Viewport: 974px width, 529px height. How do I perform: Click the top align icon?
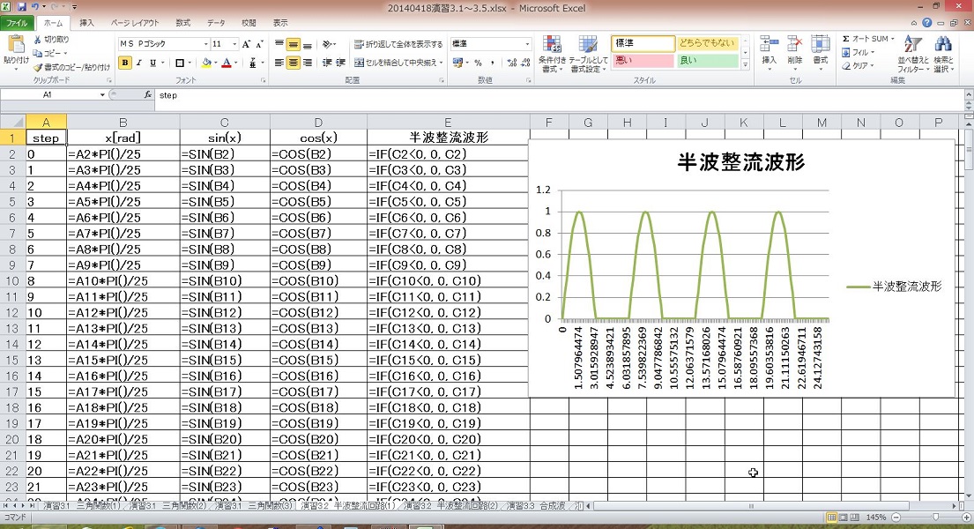pyautogui.click(x=279, y=44)
